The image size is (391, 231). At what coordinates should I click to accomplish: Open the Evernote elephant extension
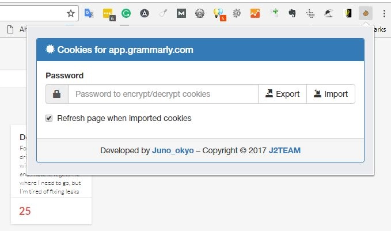[292, 13]
